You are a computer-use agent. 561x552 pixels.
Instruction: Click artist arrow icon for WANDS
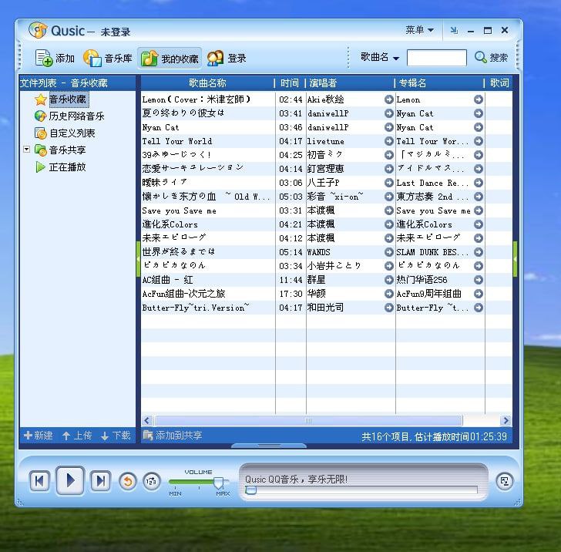tap(389, 252)
